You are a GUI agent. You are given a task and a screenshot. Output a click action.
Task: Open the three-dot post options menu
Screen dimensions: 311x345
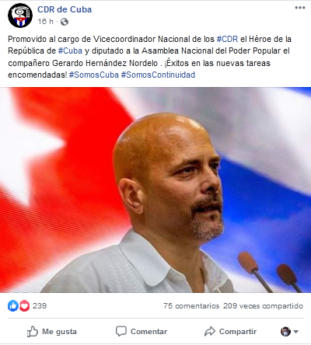(x=300, y=8)
